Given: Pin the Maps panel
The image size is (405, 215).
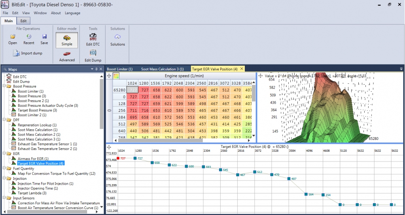Looking at the screenshot, I should [97, 69].
